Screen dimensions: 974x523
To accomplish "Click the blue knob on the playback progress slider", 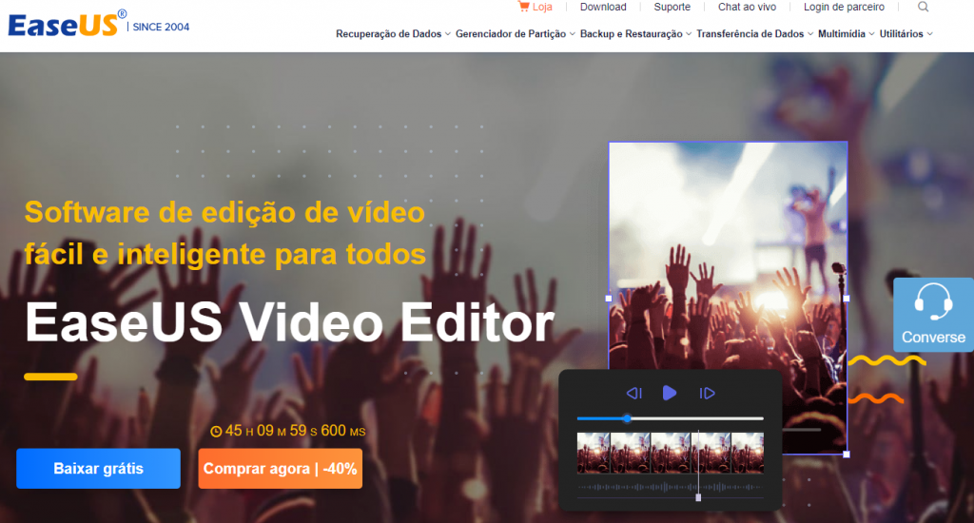I will (627, 418).
